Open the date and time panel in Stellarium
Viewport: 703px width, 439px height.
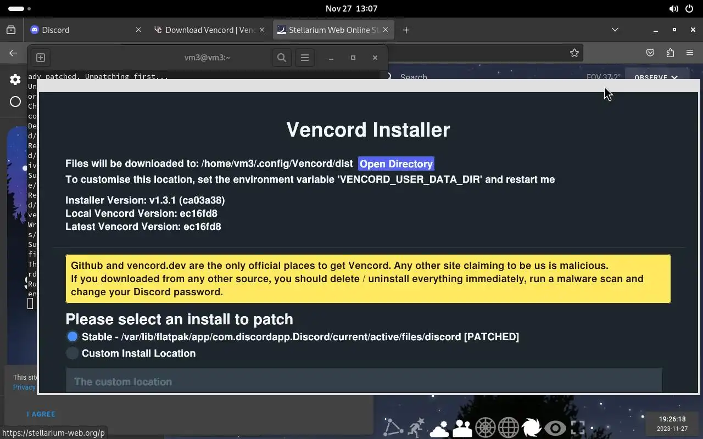(672, 424)
